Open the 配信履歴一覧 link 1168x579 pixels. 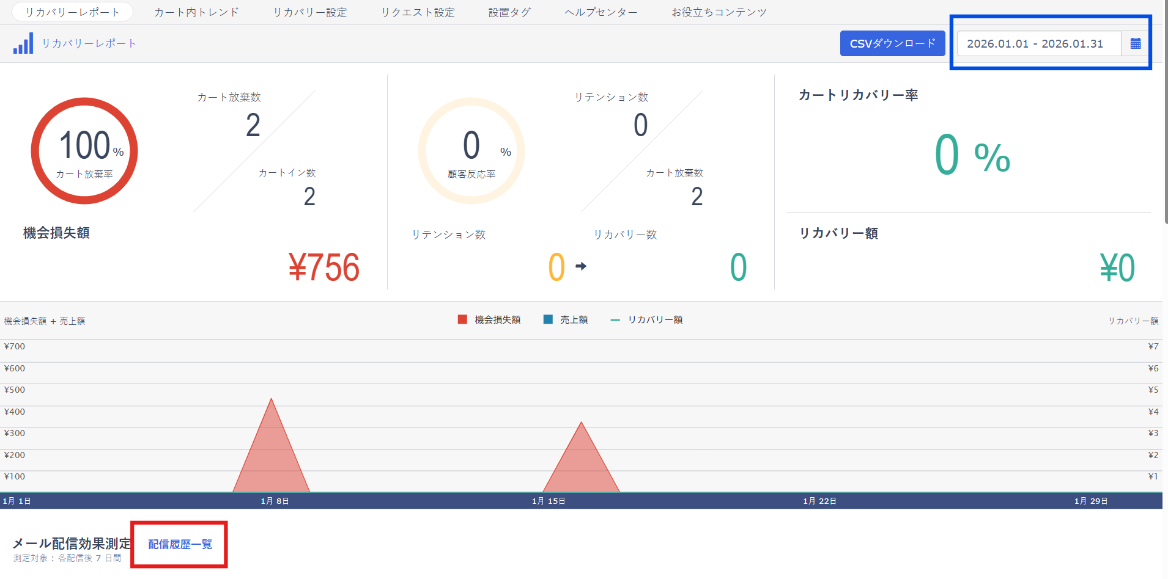(x=180, y=544)
